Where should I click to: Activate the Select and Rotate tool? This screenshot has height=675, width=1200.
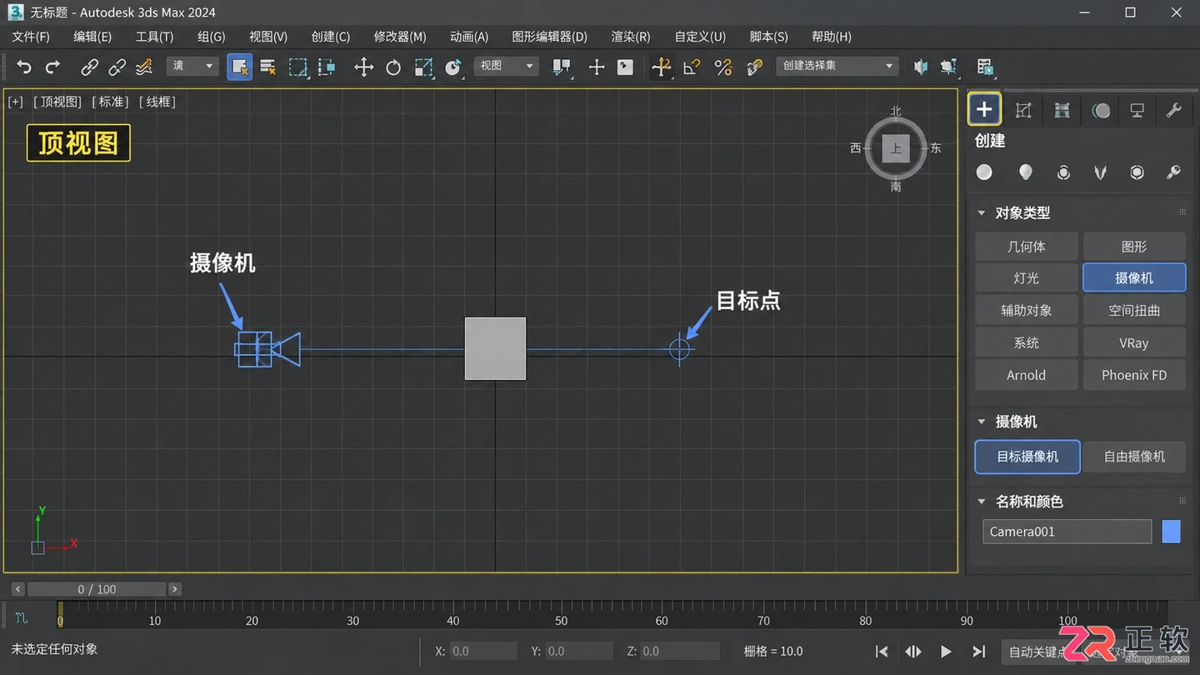393,67
